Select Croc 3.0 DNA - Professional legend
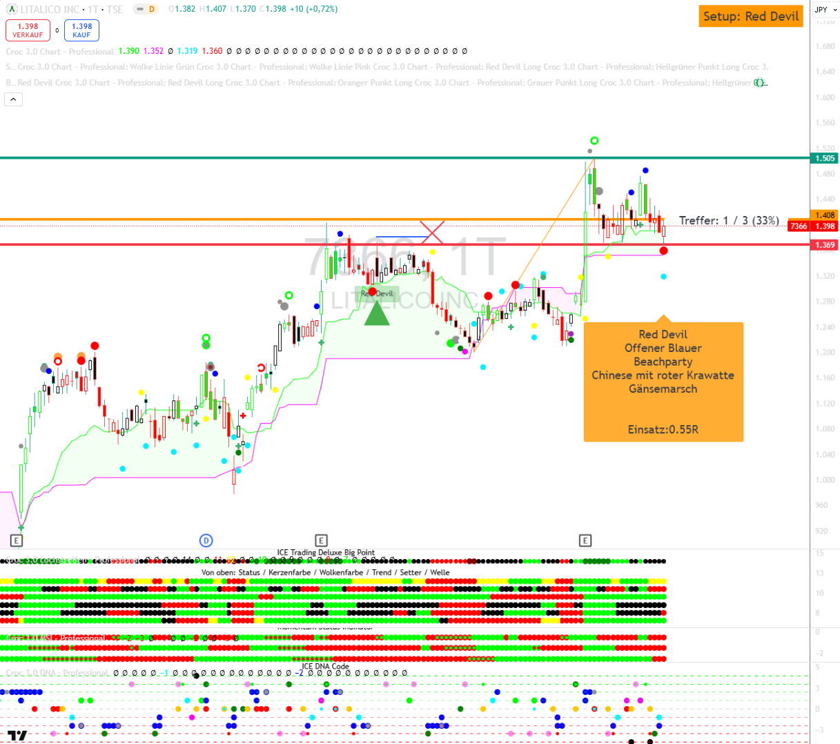840x744 pixels. coord(57,673)
